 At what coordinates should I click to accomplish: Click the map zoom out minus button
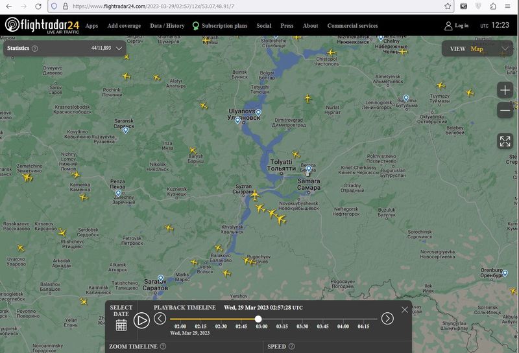click(505, 111)
